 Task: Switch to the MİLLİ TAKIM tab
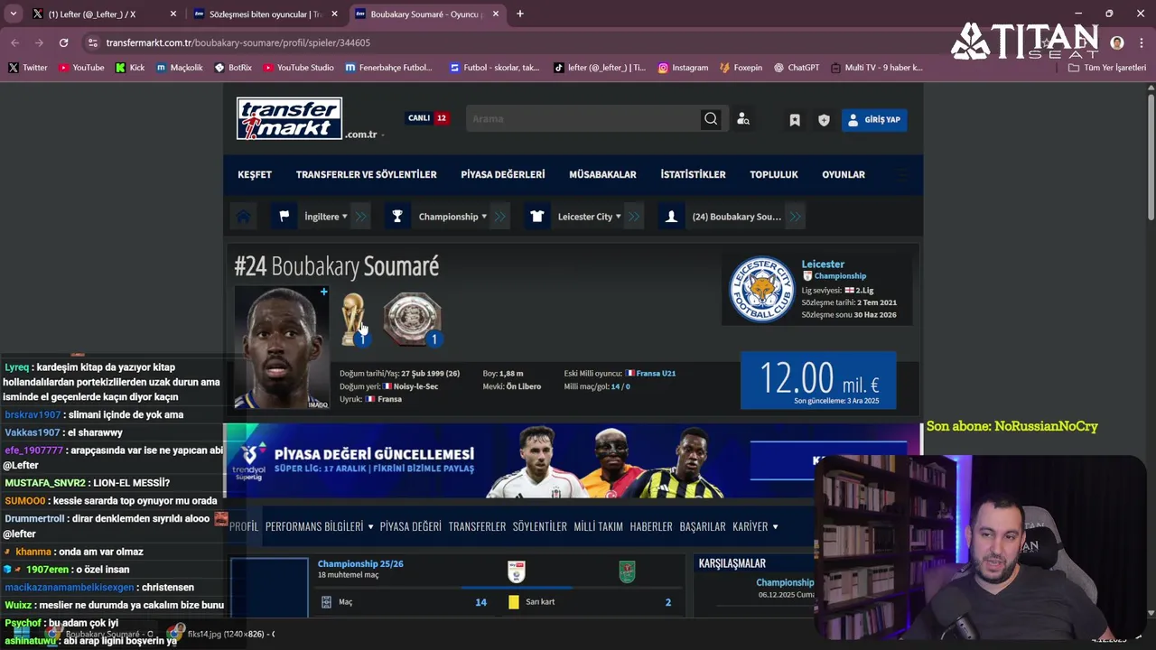click(598, 526)
